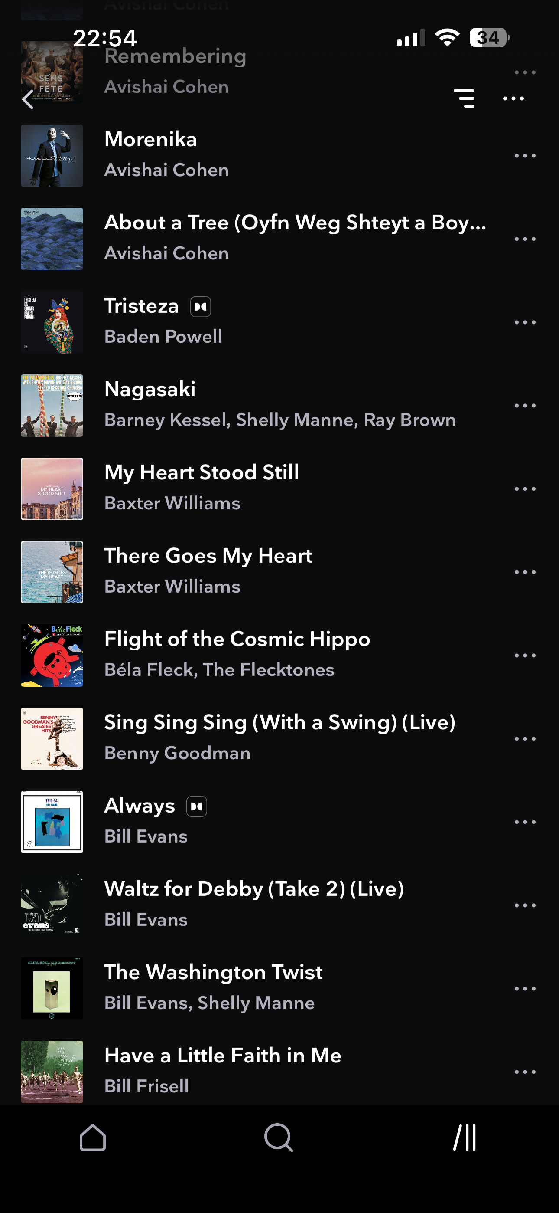Screen dimensions: 559x1213
Task: Open the top bar three-dot menu
Action: pyautogui.click(x=513, y=98)
